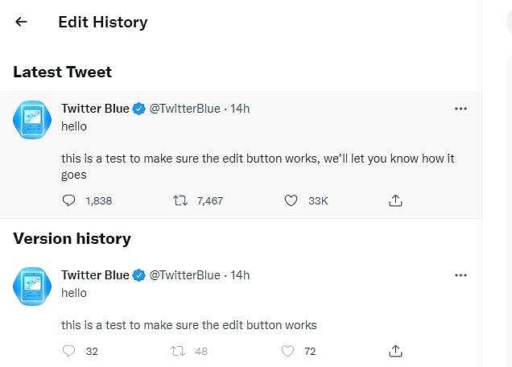Click @TwitterBlue handle in version history tweet
Viewport: 512px width, 367px height.
184,275
